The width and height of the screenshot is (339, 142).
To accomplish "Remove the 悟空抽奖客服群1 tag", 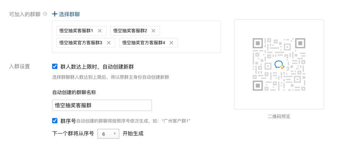I will tap(100, 31).
